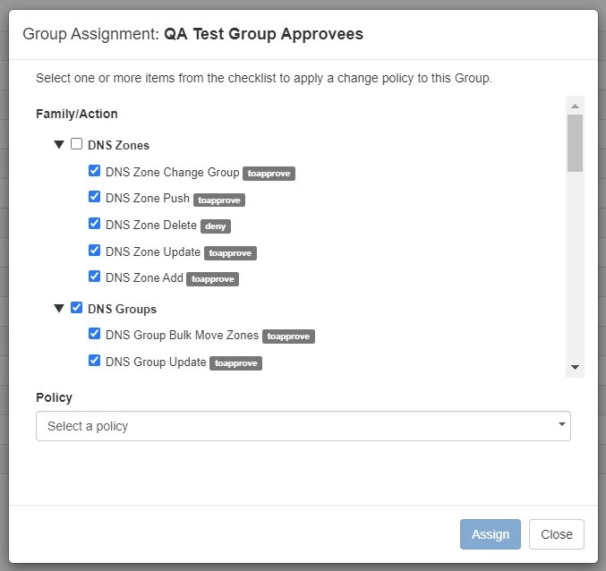Uncheck the DNS Groups family checkbox
This screenshot has height=571, width=606.
click(x=76, y=308)
